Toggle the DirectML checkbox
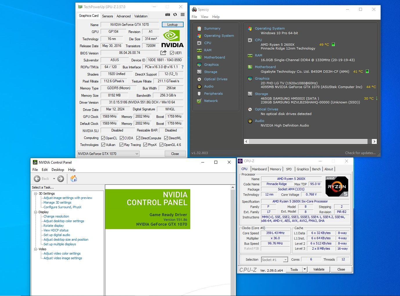The width and height of the screenshot is (400, 296). (x=166, y=138)
